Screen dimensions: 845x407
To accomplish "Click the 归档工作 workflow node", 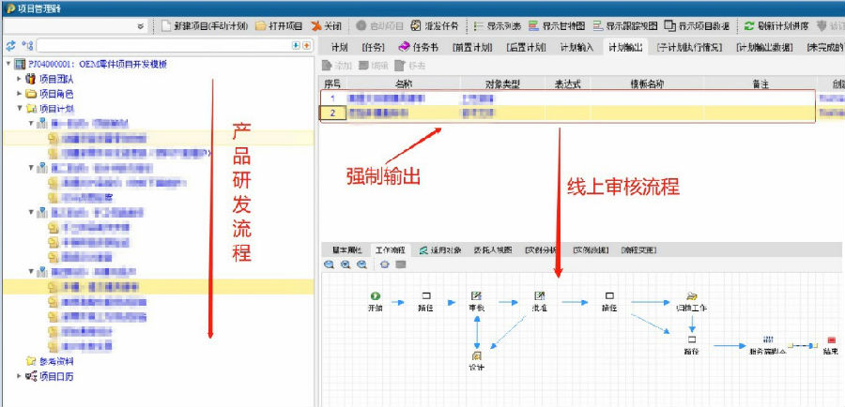I will click(x=692, y=296).
